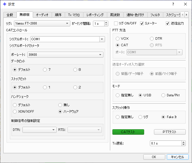Choose 8 data bits option
The width and height of the screenshot is (192, 163).
75,70
